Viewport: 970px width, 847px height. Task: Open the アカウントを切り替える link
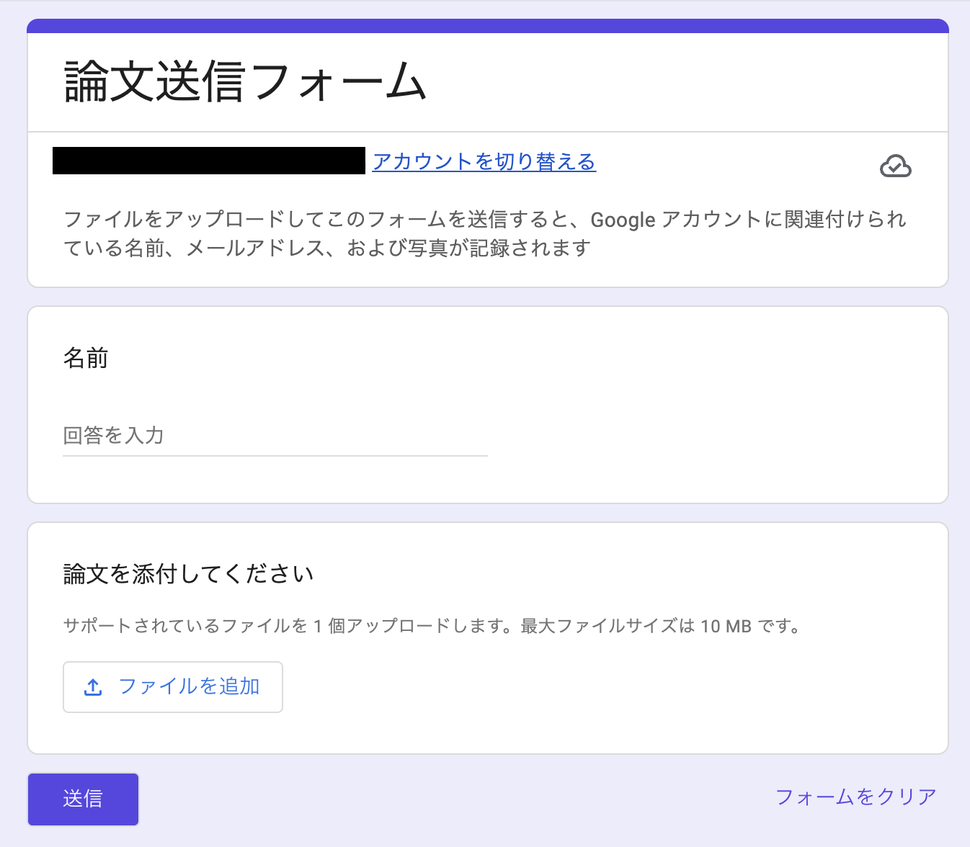pyautogui.click(x=484, y=161)
